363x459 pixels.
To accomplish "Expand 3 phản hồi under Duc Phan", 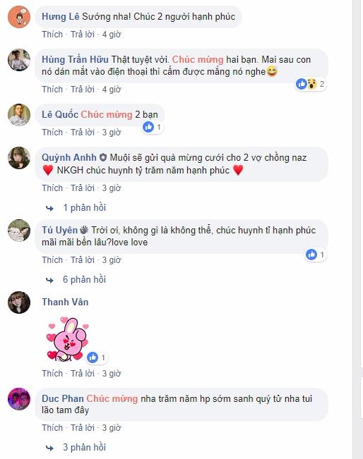I will 84,447.
